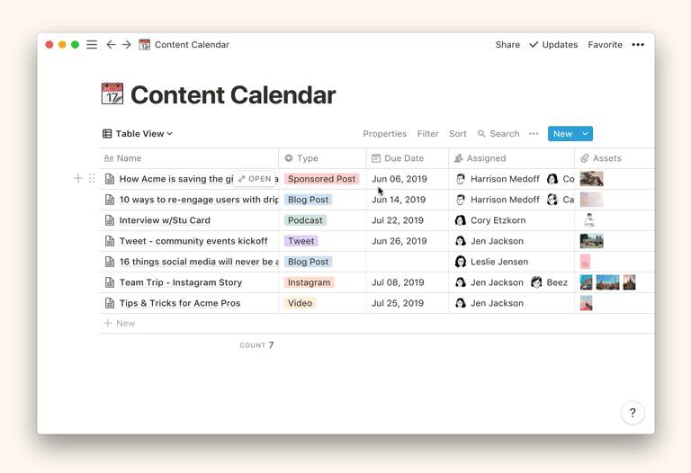Select the Sponsored Post tag
Screen dimensions: 691x473
[x=321, y=179]
